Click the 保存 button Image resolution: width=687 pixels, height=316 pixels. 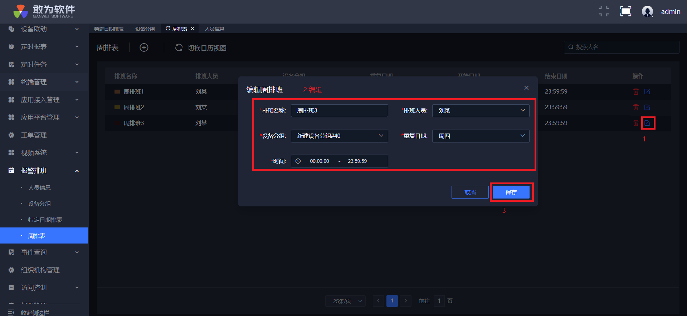pyautogui.click(x=511, y=192)
